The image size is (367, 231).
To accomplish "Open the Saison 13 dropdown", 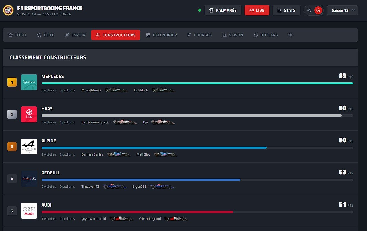I will click(342, 10).
